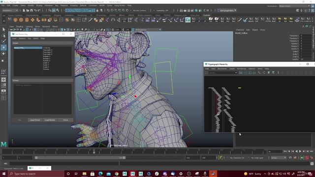Switch to single-pane viewport layout
This screenshot has height=177, width=315.
(3, 80)
